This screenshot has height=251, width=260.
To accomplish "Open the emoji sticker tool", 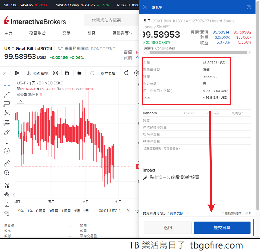I will (x=7, y=151).
